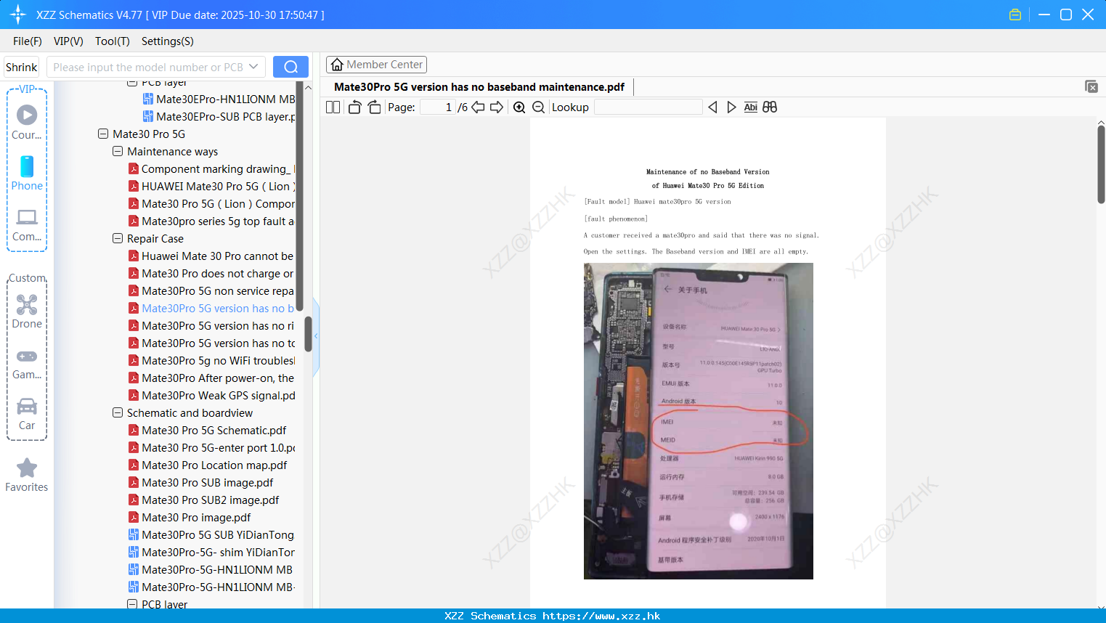Screen dimensions: 1106x623
Task: Close the document tab icon at right
Action: pos(1091,86)
